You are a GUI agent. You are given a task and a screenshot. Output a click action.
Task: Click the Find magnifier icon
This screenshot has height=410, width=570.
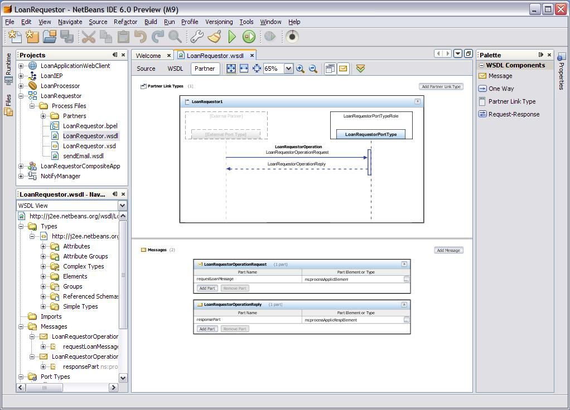coord(175,37)
